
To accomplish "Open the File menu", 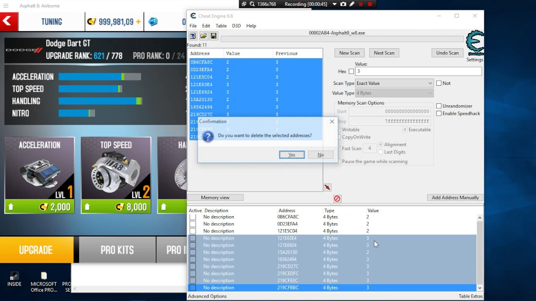I will [193, 26].
